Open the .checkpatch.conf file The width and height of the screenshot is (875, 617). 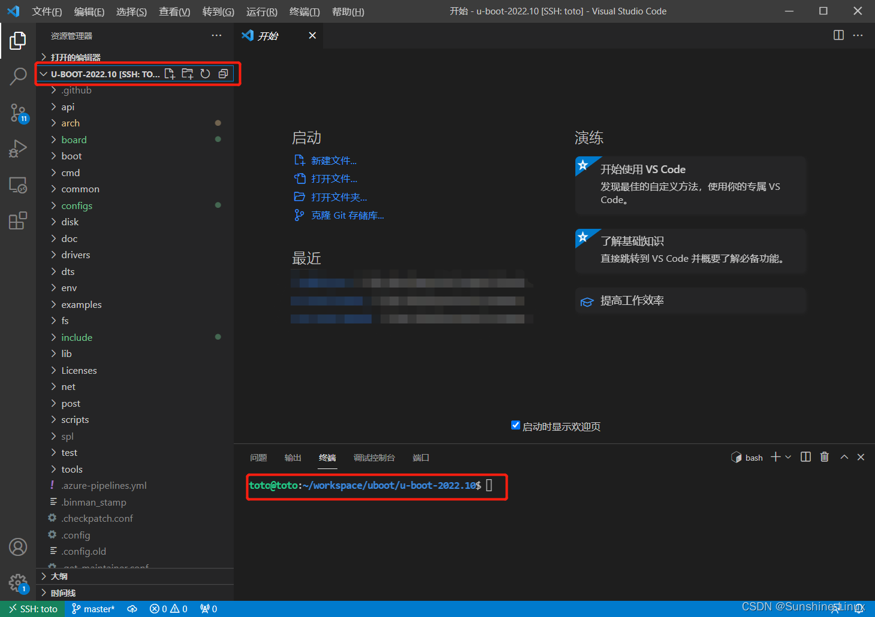point(135,518)
